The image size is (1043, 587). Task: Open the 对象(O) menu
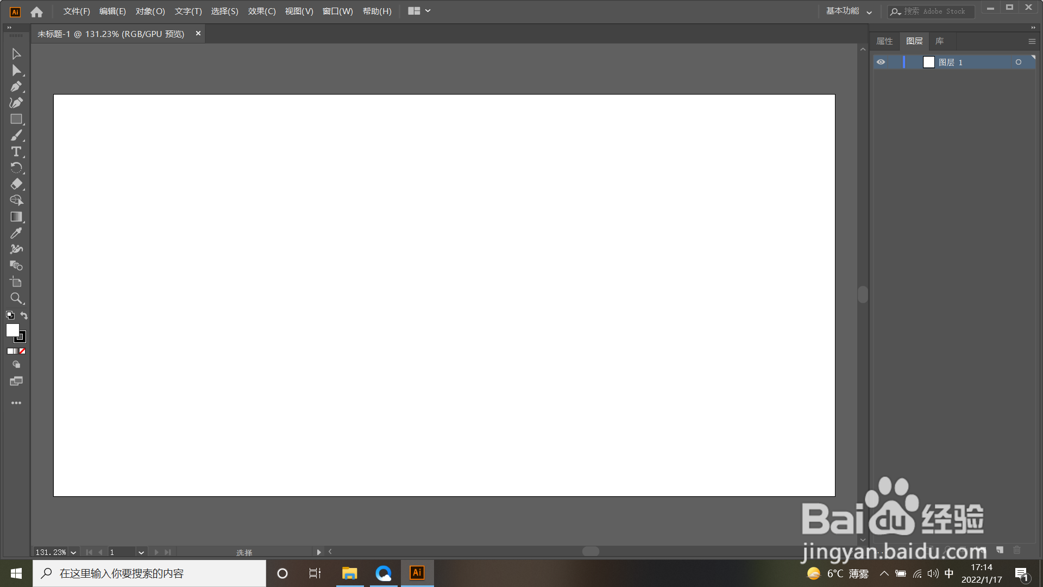coord(150,11)
